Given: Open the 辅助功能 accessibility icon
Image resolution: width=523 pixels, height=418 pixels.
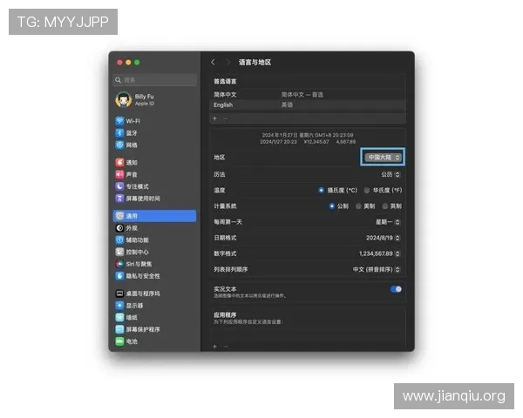Looking at the screenshot, I should (119, 239).
